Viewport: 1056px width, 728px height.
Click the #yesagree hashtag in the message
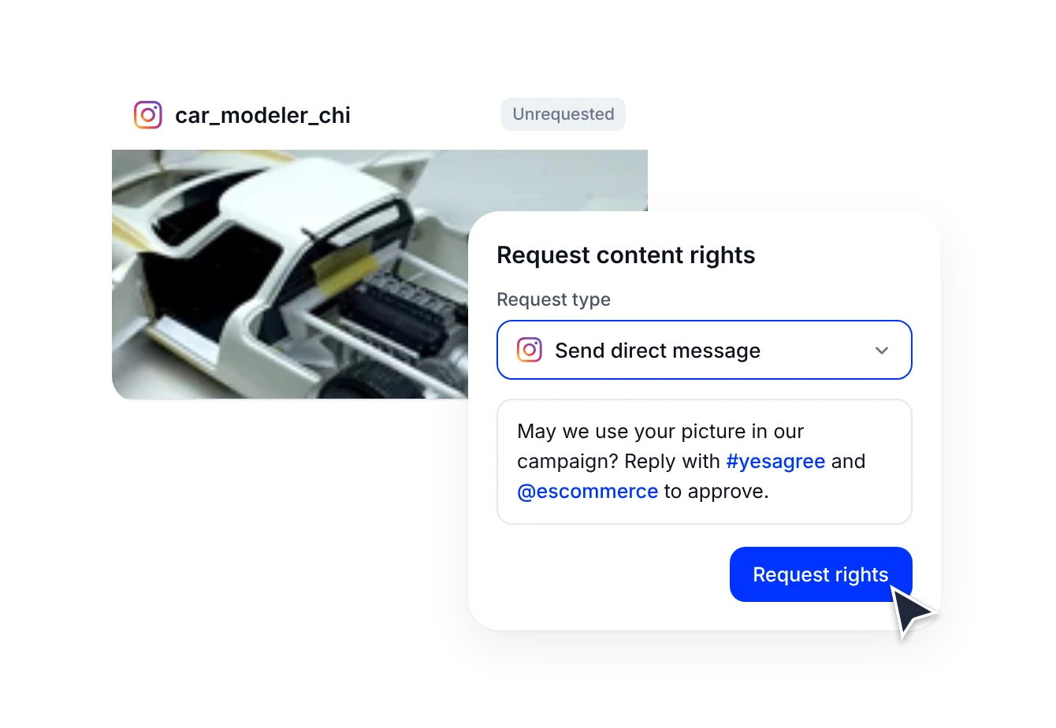click(x=775, y=462)
